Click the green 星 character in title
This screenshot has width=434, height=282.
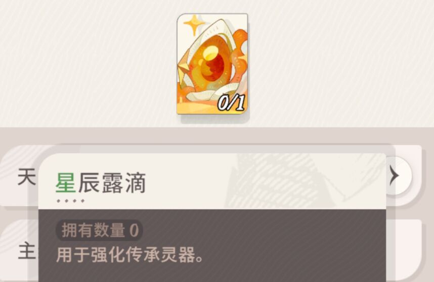[x=66, y=183]
